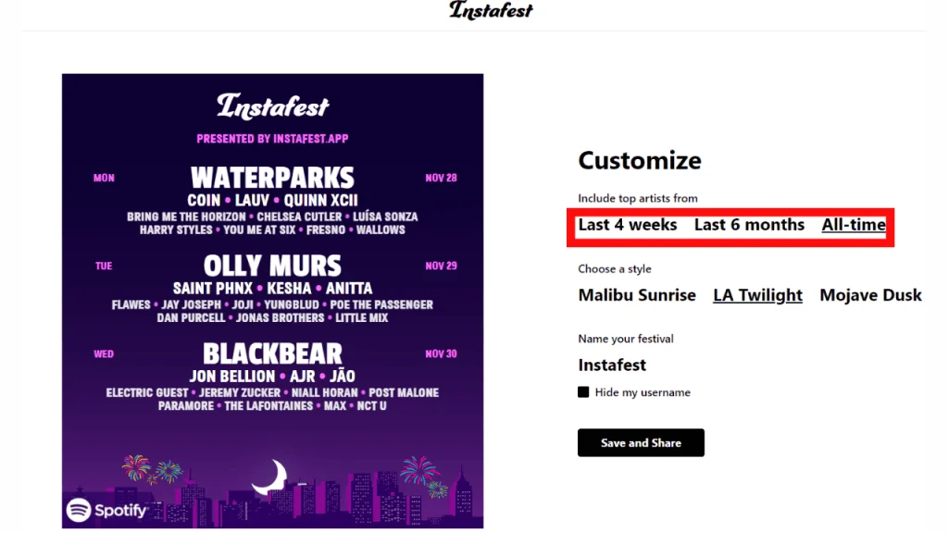Click the Instafest title on the poster artwork

tap(272, 107)
